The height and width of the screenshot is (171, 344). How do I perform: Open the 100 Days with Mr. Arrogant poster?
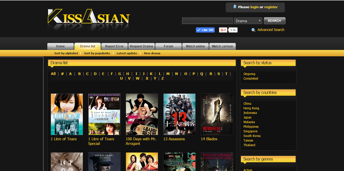point(142,114)
